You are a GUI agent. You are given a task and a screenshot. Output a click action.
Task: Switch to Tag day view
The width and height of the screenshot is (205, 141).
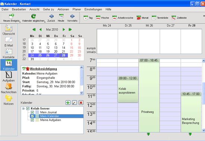tap(88, 18)
